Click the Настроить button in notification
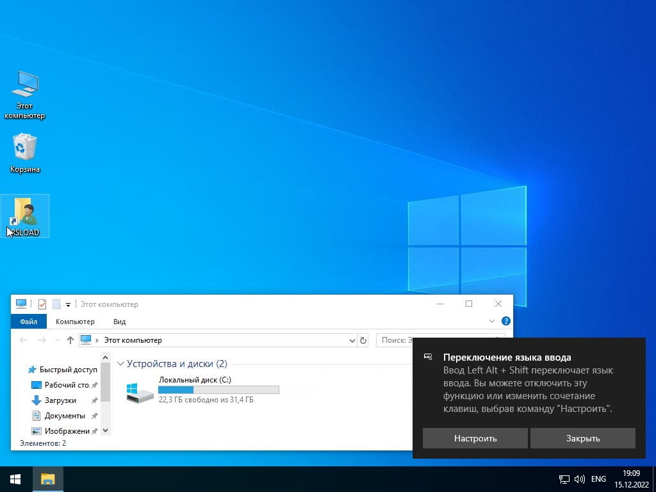The image size is (656, 492). (x=475, y=438)
